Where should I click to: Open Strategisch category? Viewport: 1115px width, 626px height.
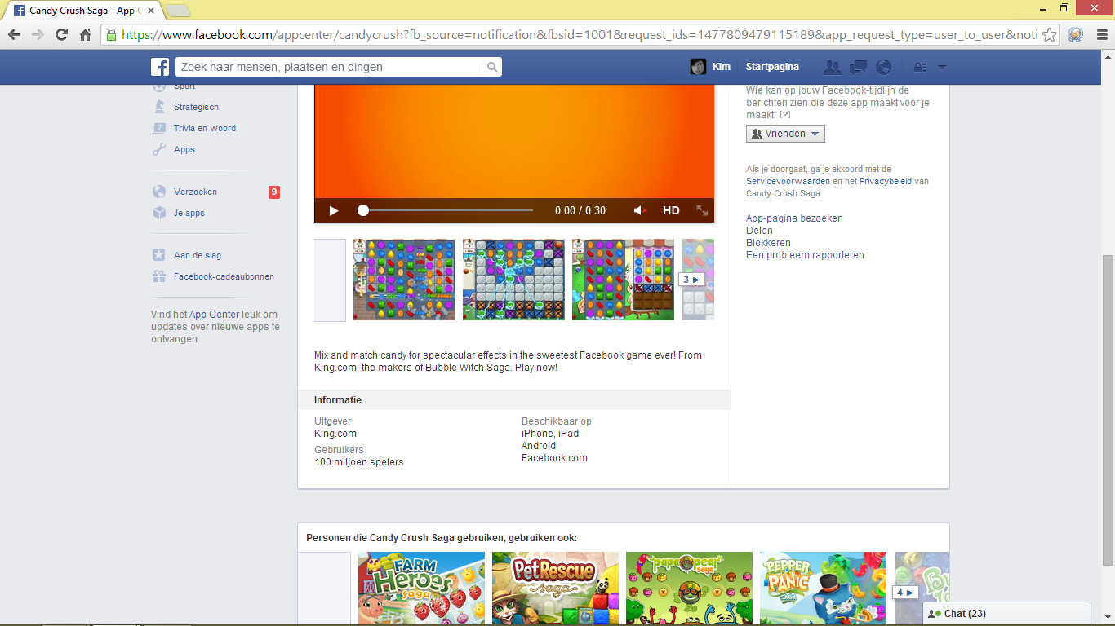pyautogui.click(x=196, y=107)
